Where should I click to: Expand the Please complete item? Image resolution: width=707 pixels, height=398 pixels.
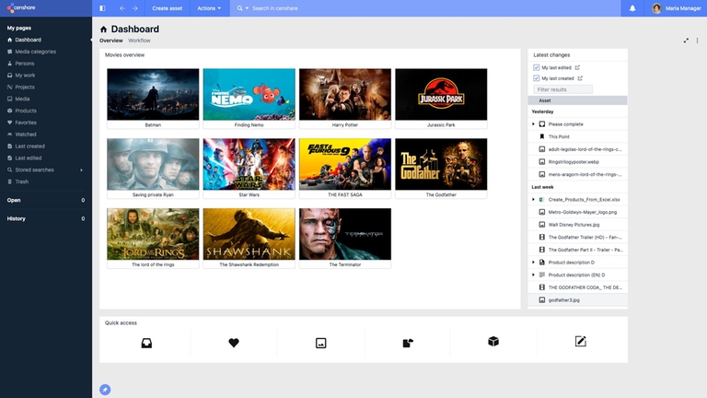click(533, 124)
